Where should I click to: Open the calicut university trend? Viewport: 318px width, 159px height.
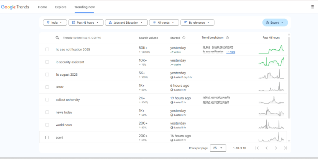tap(68, 100)
